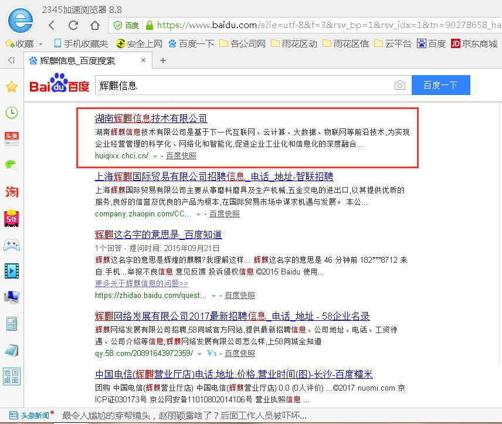502x424 pixels.
Task: Click the yellow star sidebar icon
Action: pos(12,86)
